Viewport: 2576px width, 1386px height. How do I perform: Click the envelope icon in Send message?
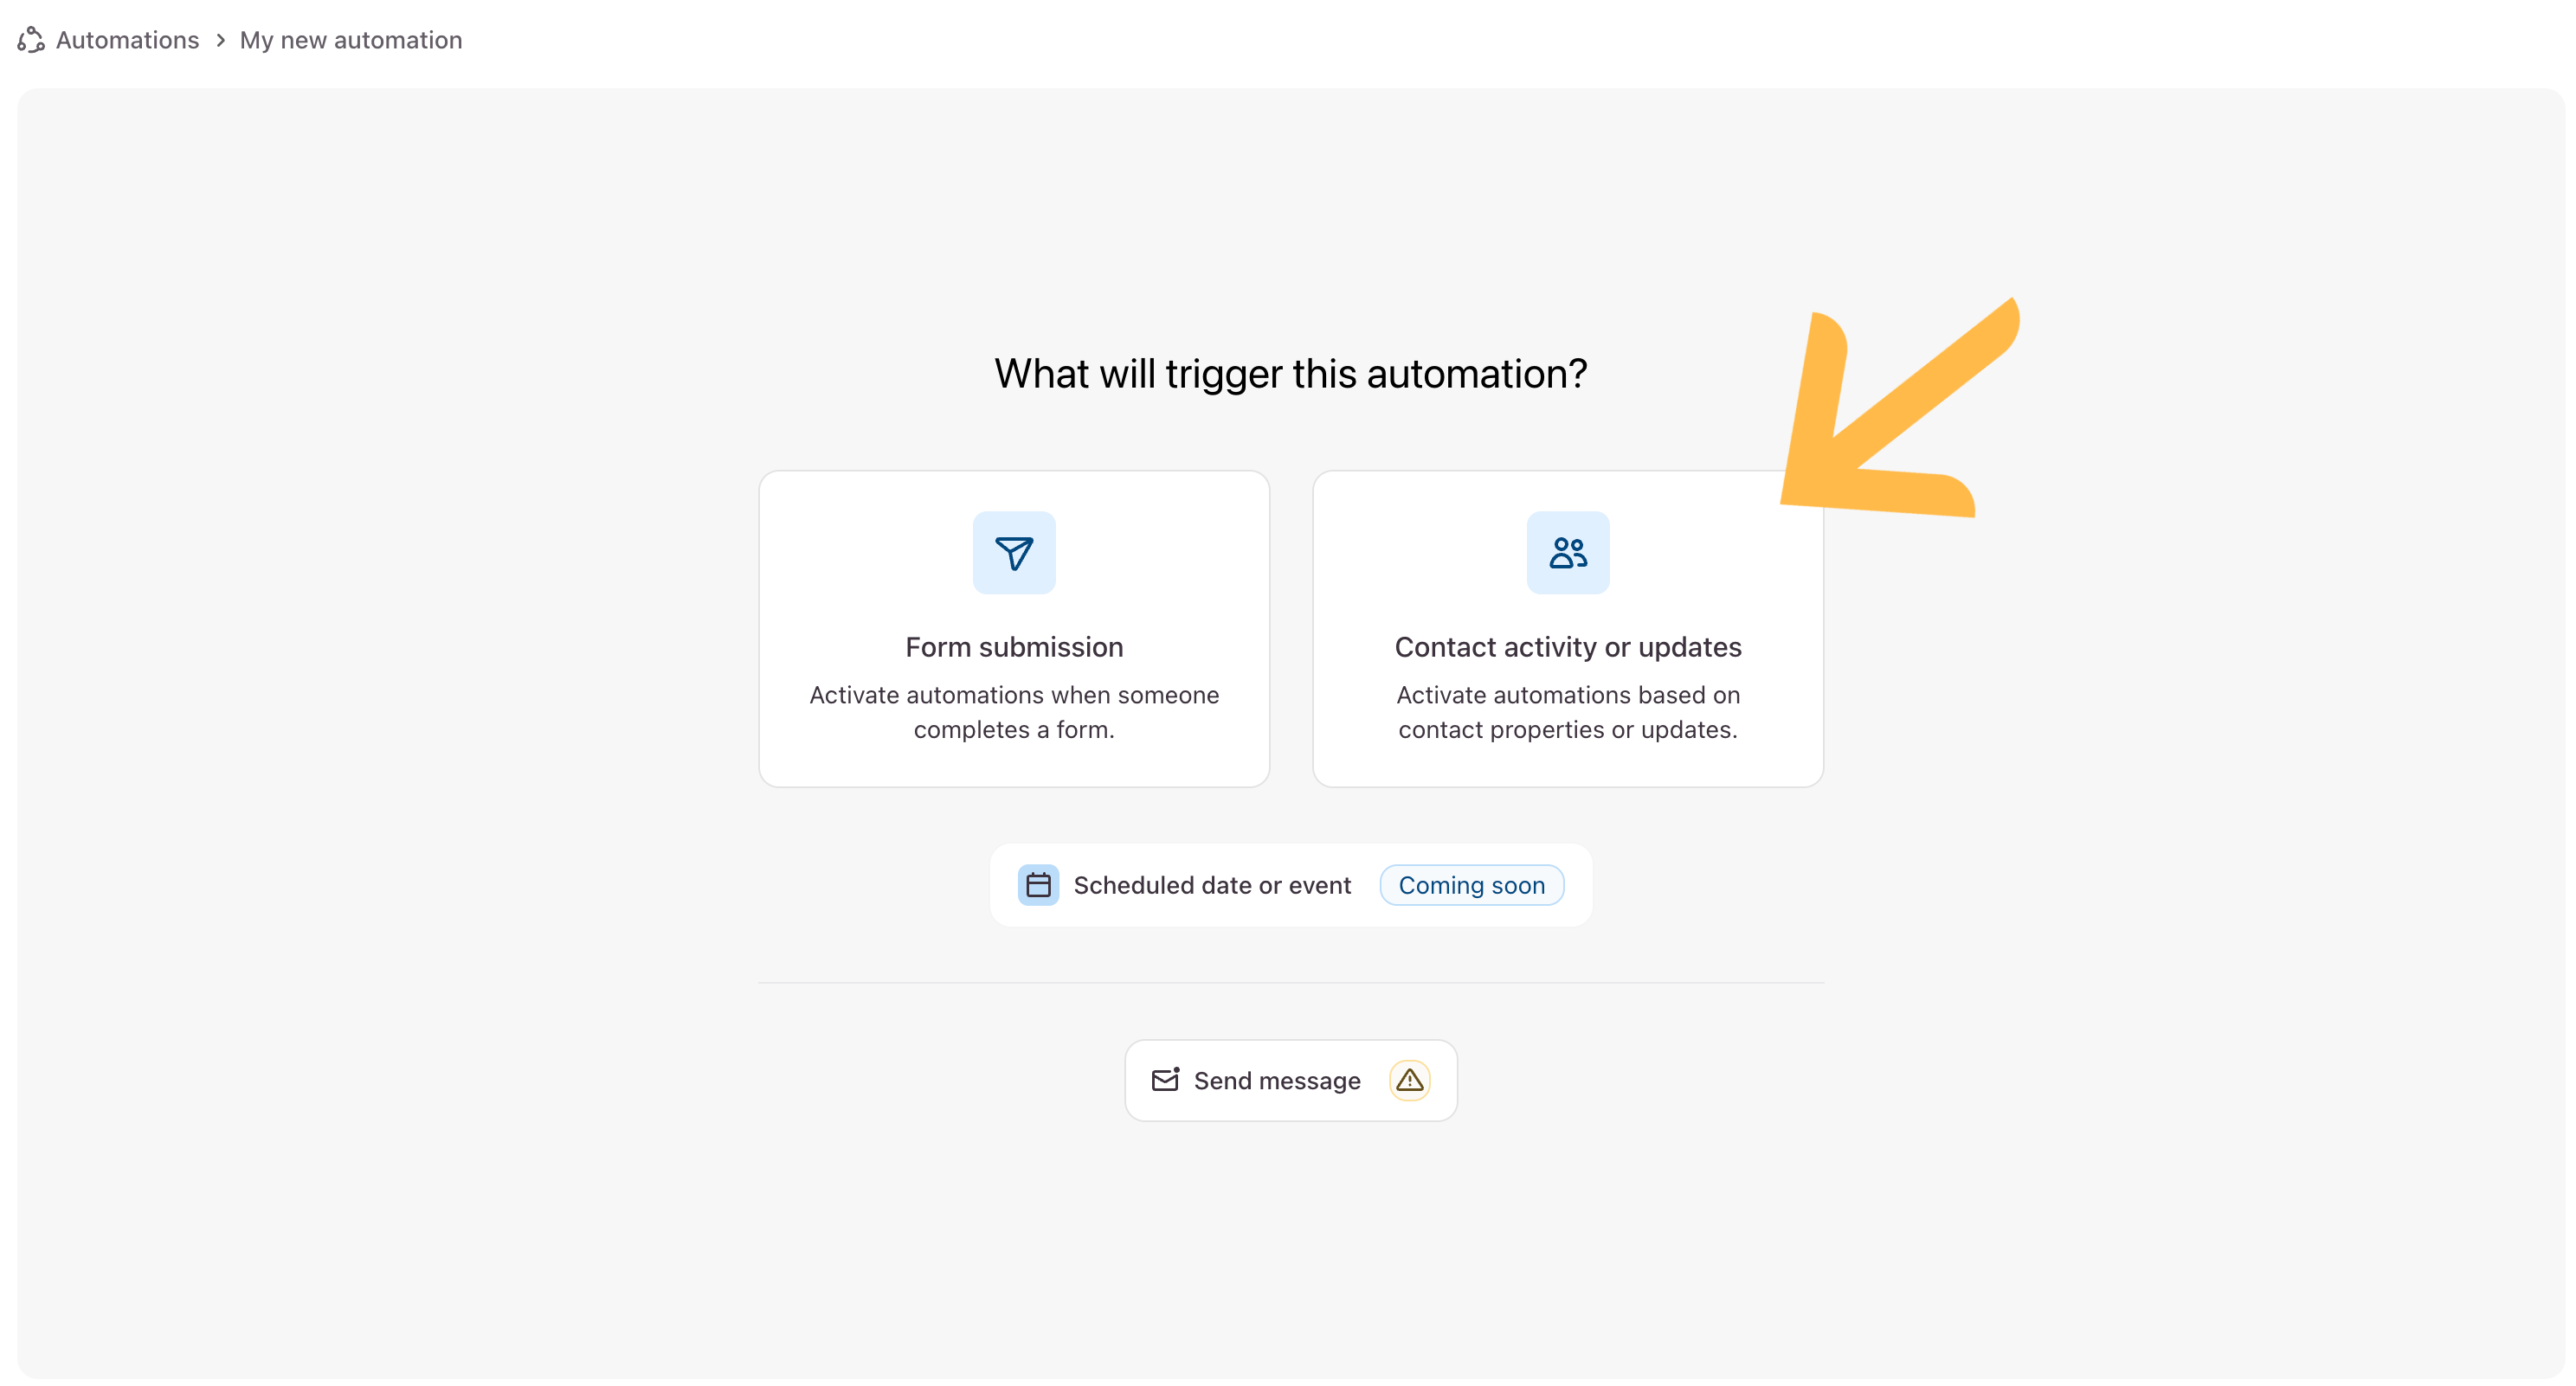click(x=1165, y=1079)
